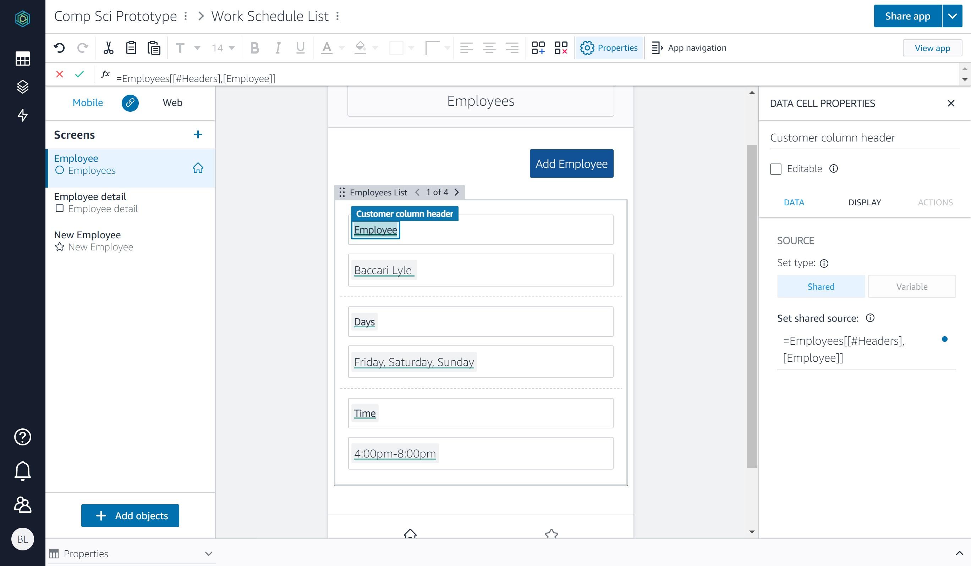The width and height of the screenshot is (971, 566).
Task: Click the add screen plus icon
Action: 198,134
